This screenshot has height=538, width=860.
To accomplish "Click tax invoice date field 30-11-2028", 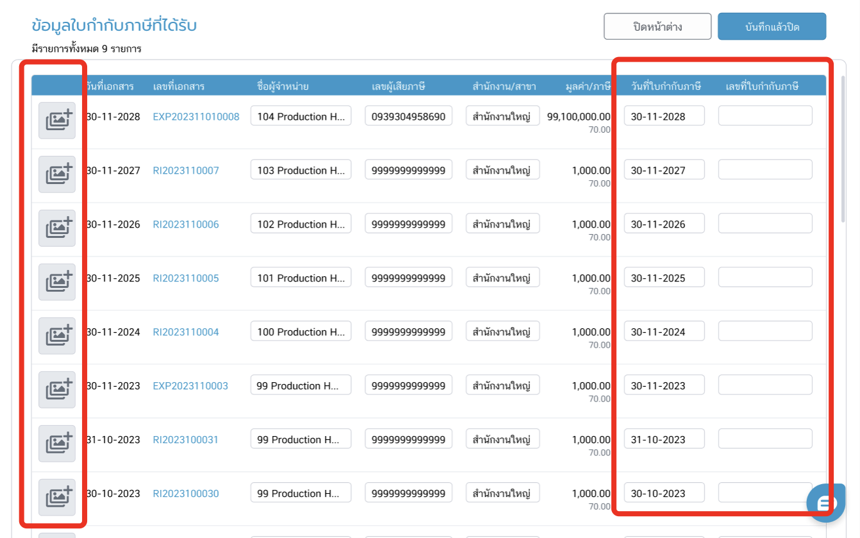I will coord(664,116).
